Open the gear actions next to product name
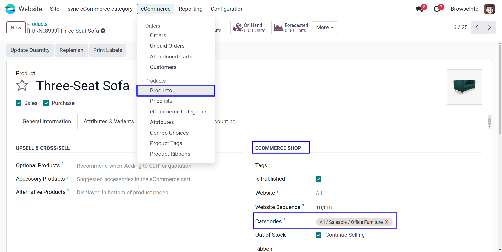Image resolution: width=502 pixels, height=252 pixels. (103, 31)
